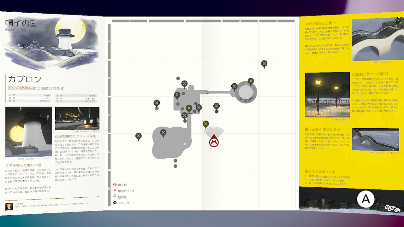
Task: Click the A button prompt
Action: 365,199
